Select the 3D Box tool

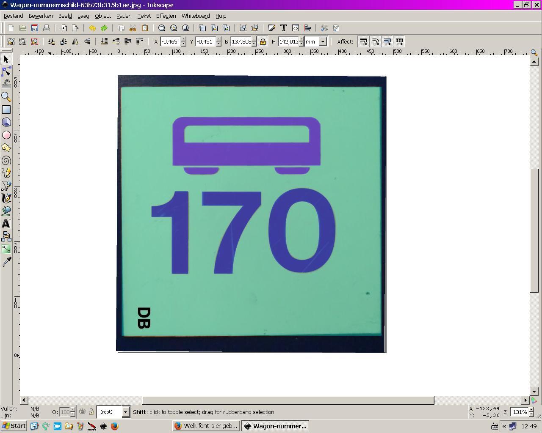click(x=6, y=122)
